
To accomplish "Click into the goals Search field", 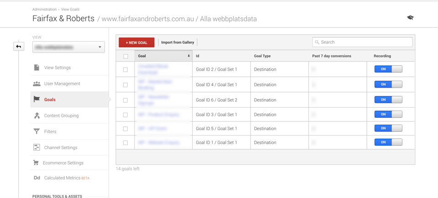I will pos(362,42).
